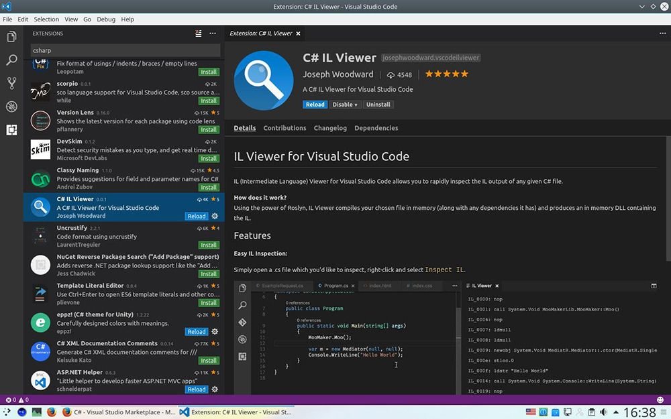Select the Extensions icon in the activity bar
The height and width of the screenshot is (419, 671).
pos(11,129)
